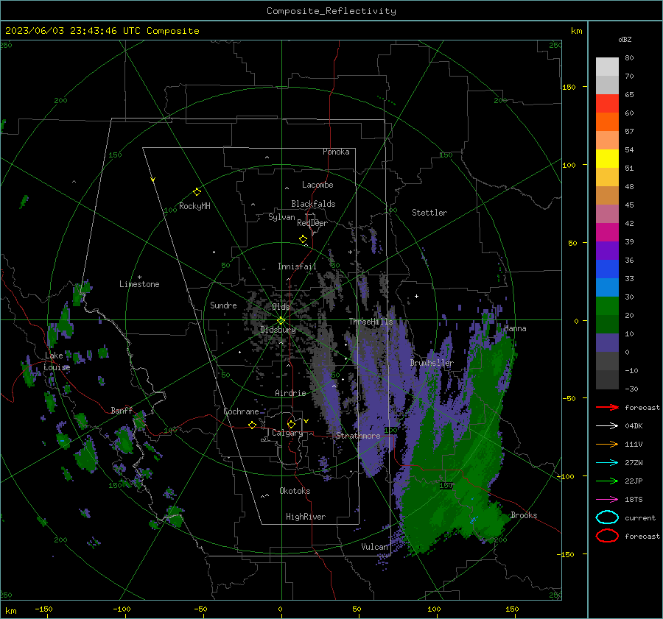Click the RockyMH label

(x=194, y=206)
